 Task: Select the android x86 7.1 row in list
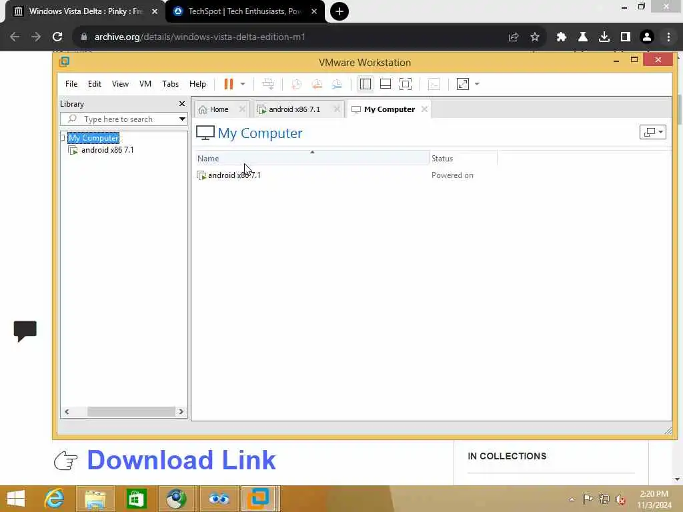(312, 175)
